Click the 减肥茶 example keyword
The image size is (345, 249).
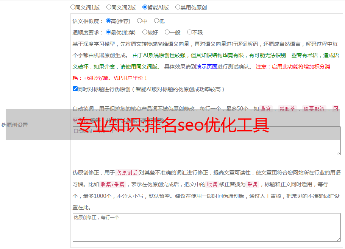pos(287,109)
